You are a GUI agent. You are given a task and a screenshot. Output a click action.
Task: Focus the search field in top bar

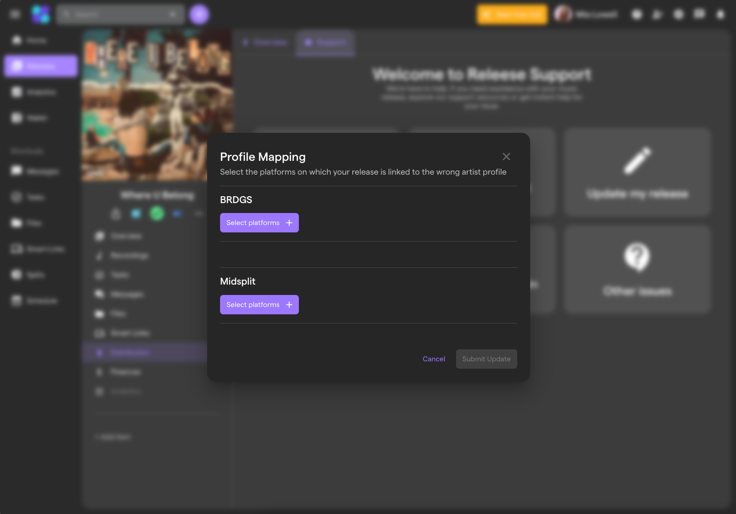[120, 14]
